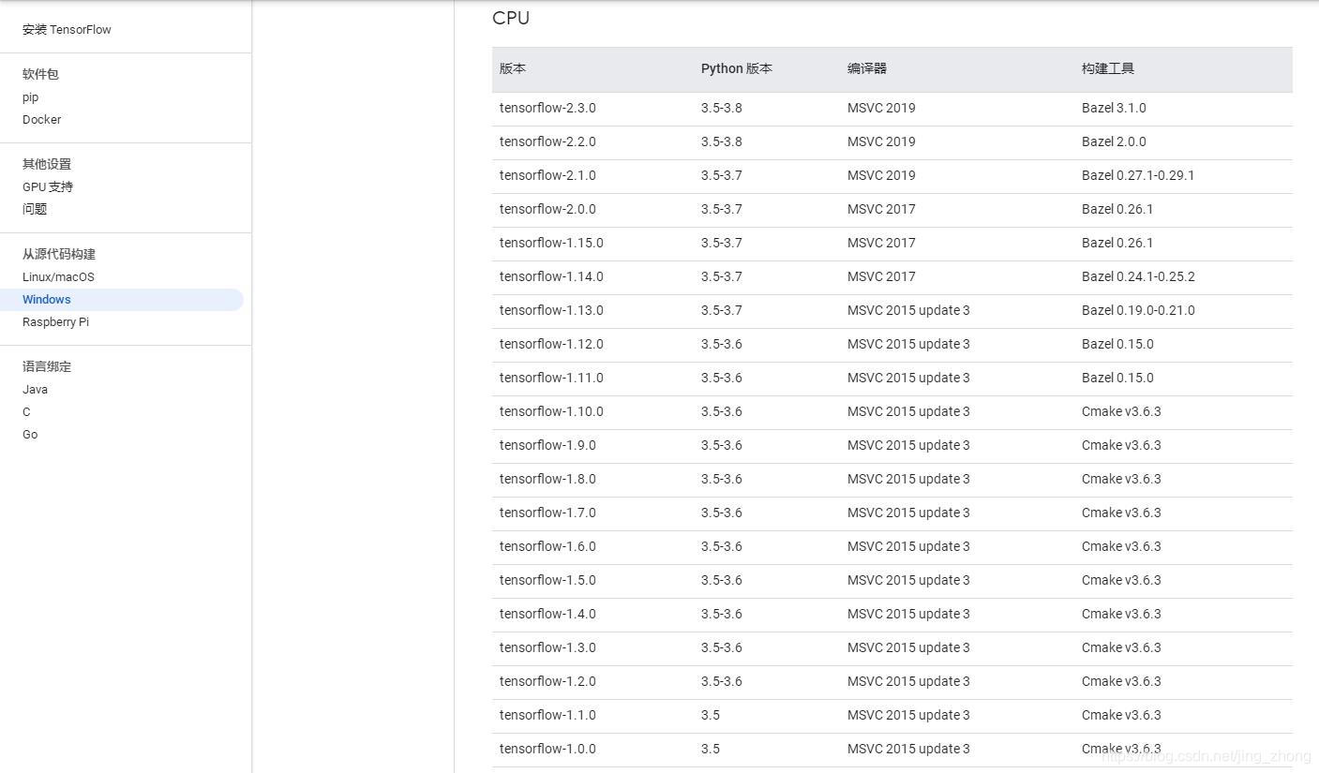
Task: Select the tensorflow-1.8.0 version cell
Action: tap(547, 479)
